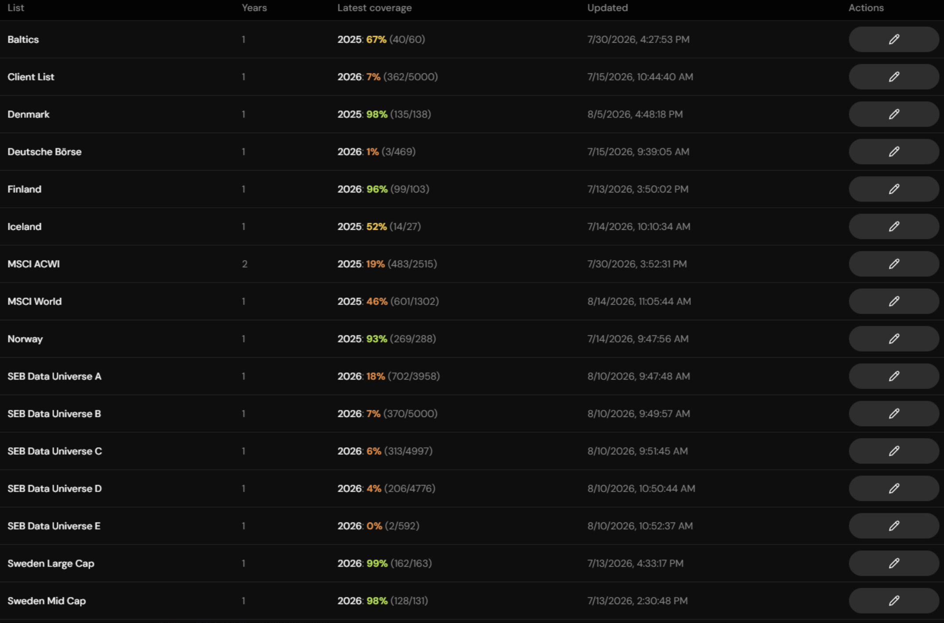Viewport: 944px width, 623px height.
Task: Click the pencil for Sweden Mid Cap
Action: tap(894, 601)
